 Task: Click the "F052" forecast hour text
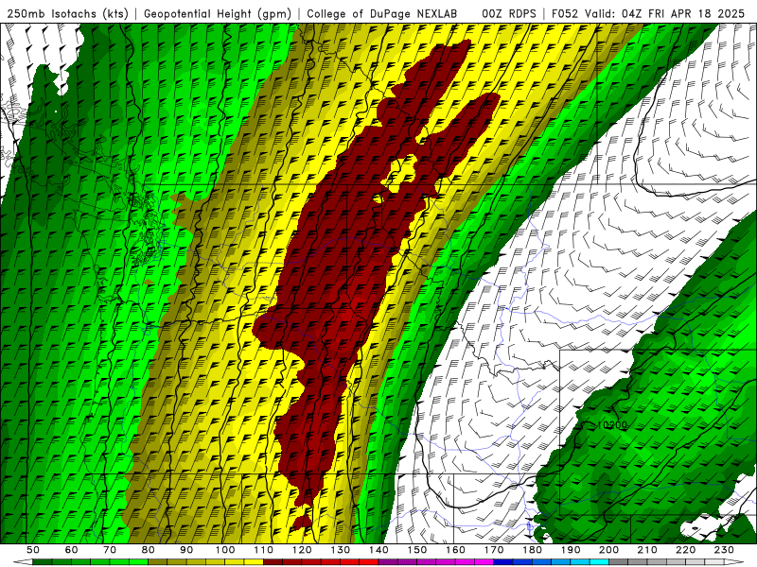pyautogui.click(x=564, y=13)
